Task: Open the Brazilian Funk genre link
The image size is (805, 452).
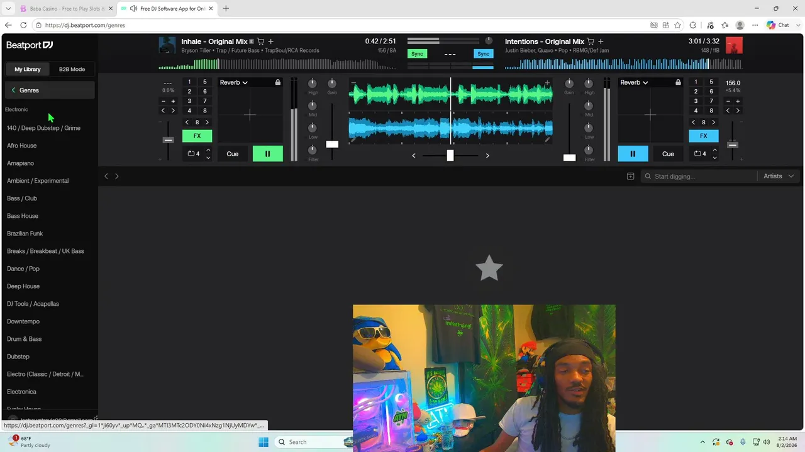Action: pyautogui.click(x=25, y=234)
